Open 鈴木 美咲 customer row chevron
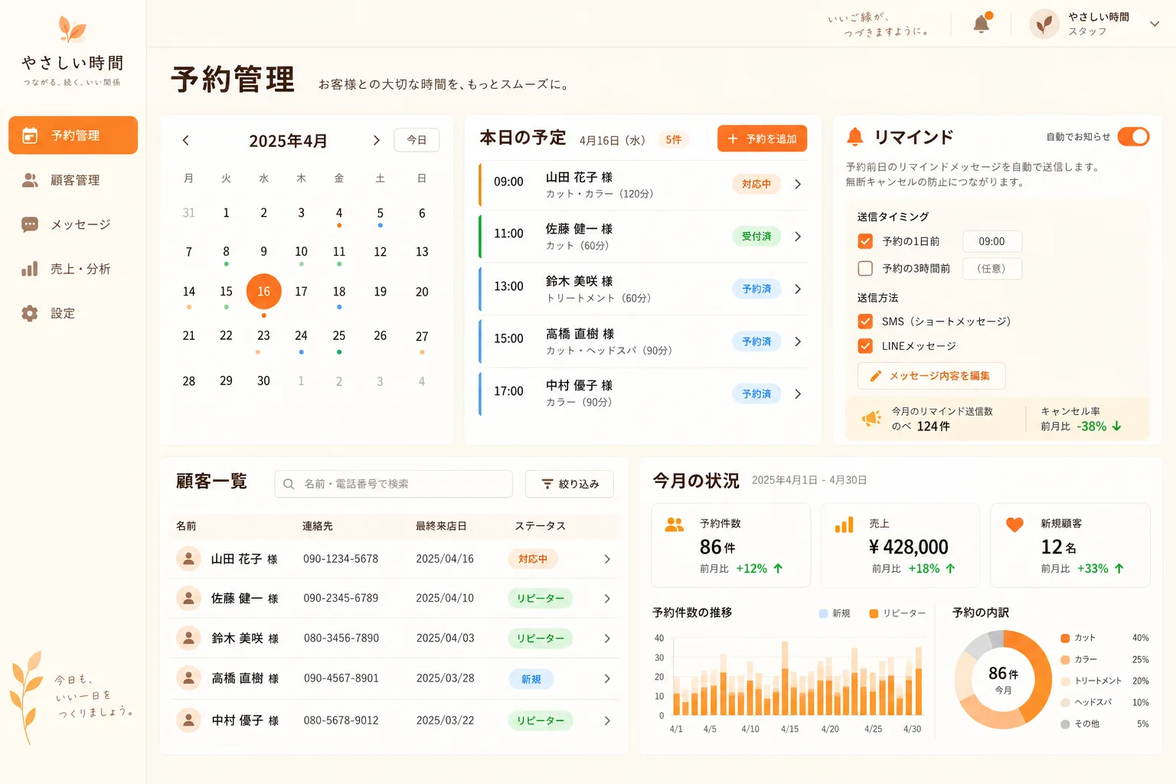Screen dimensions: 1176x784 [607, 639]
